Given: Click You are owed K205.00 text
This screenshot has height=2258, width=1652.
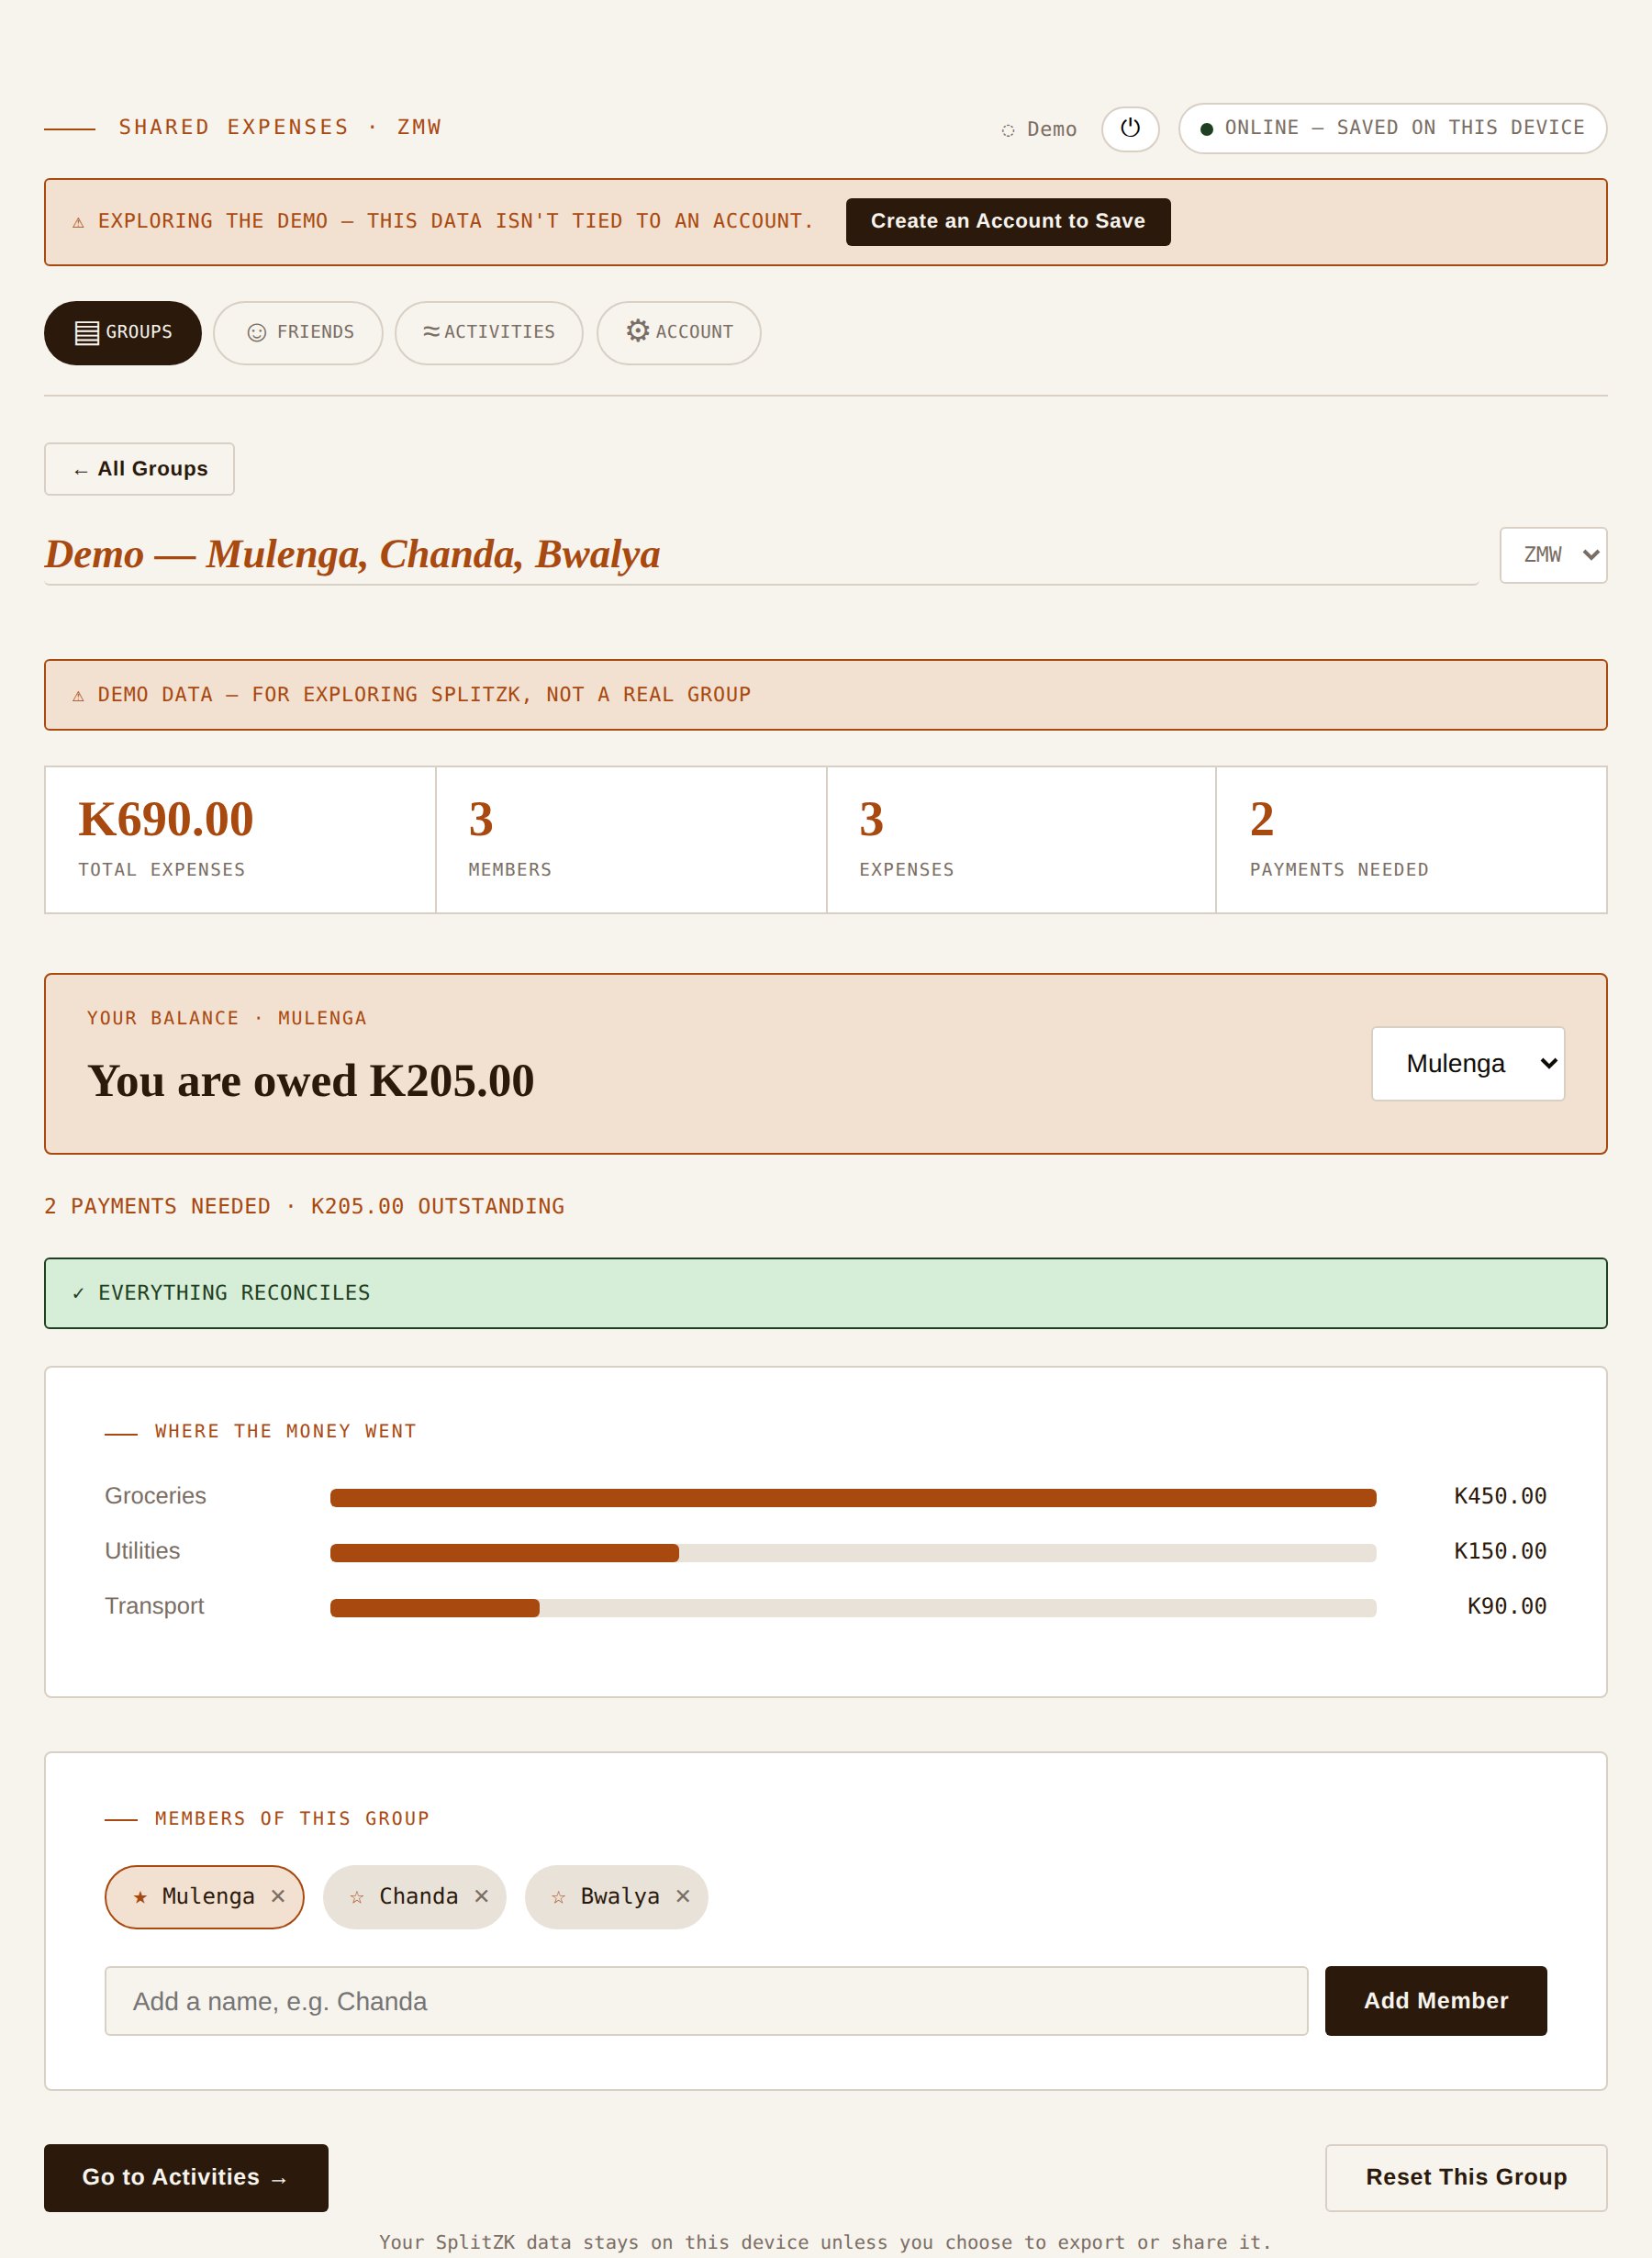Looking at the screenshot, I should (311, 1081).
